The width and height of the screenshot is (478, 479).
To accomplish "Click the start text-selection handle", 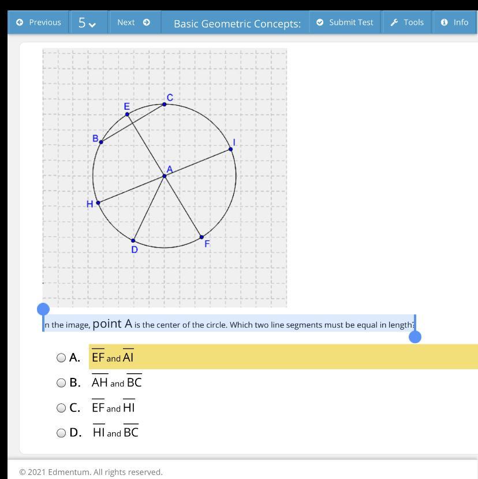I will [43, 309].
